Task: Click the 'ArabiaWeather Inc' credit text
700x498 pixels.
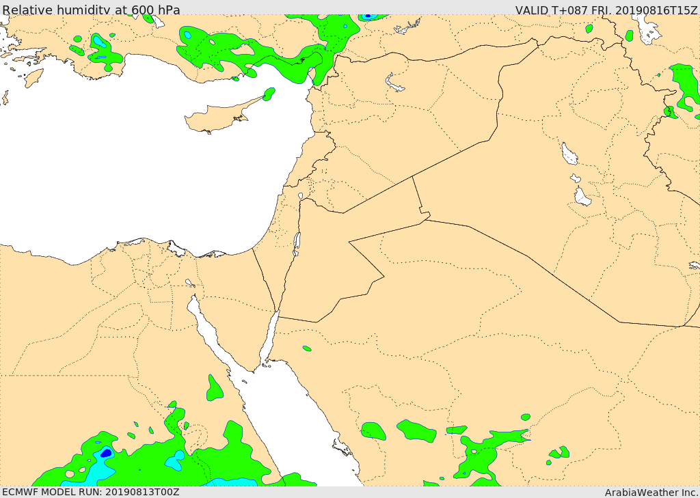Action: coord(651,493)
